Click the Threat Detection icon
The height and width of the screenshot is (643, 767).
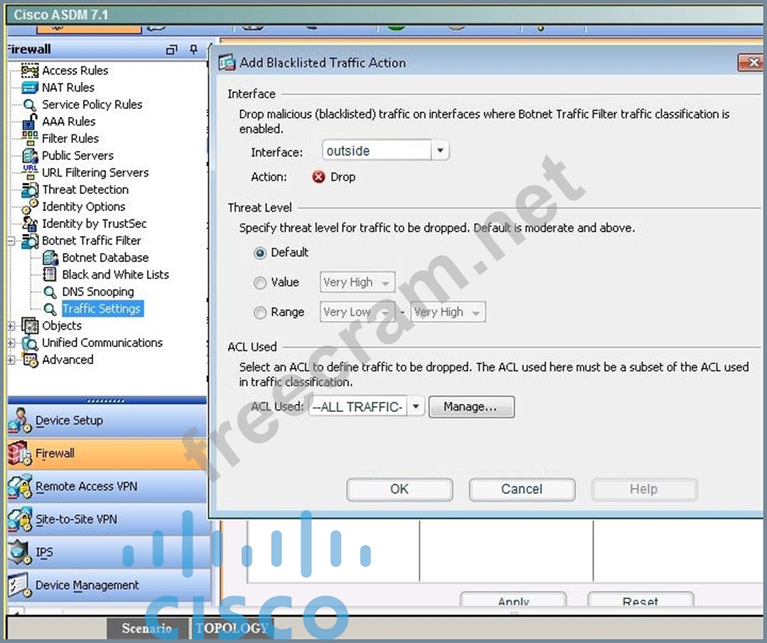coord(30,190)
